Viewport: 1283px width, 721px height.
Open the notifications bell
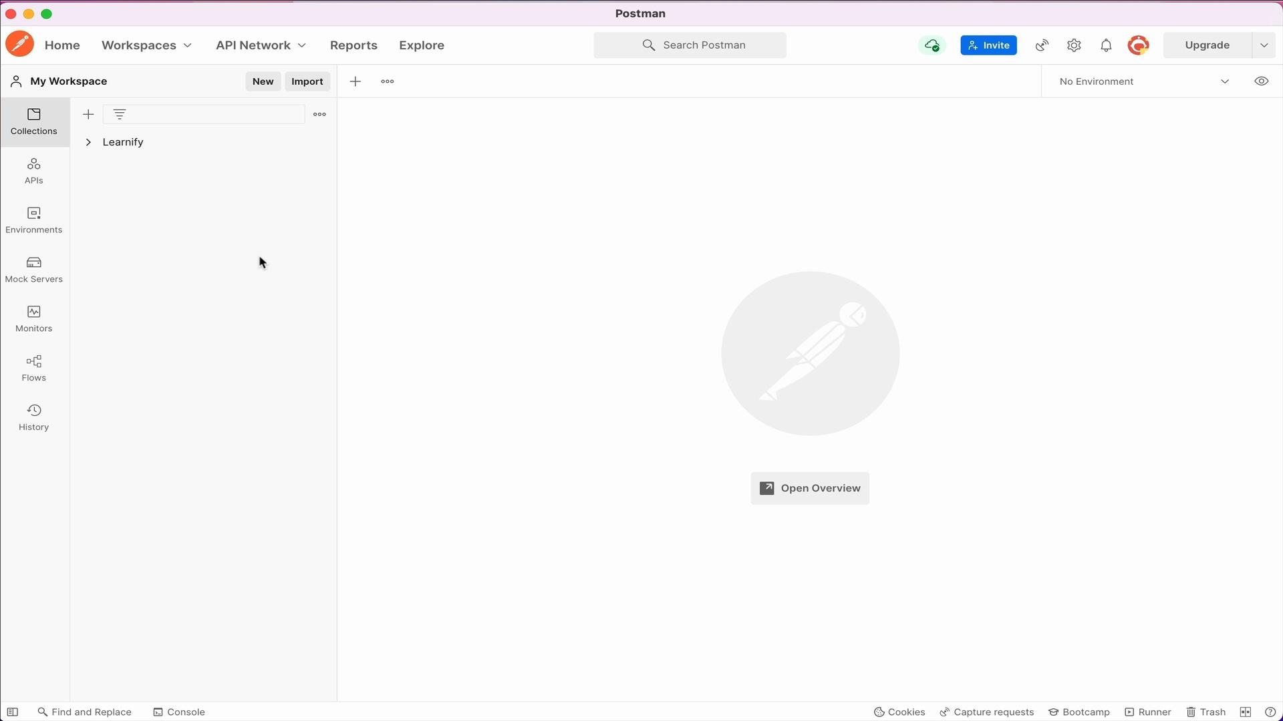pos(1106,45)
